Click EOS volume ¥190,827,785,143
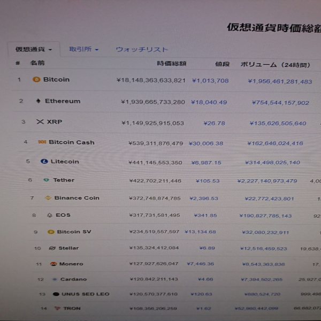The width and height of the screenshot is (321, 321). click(265, 216)
